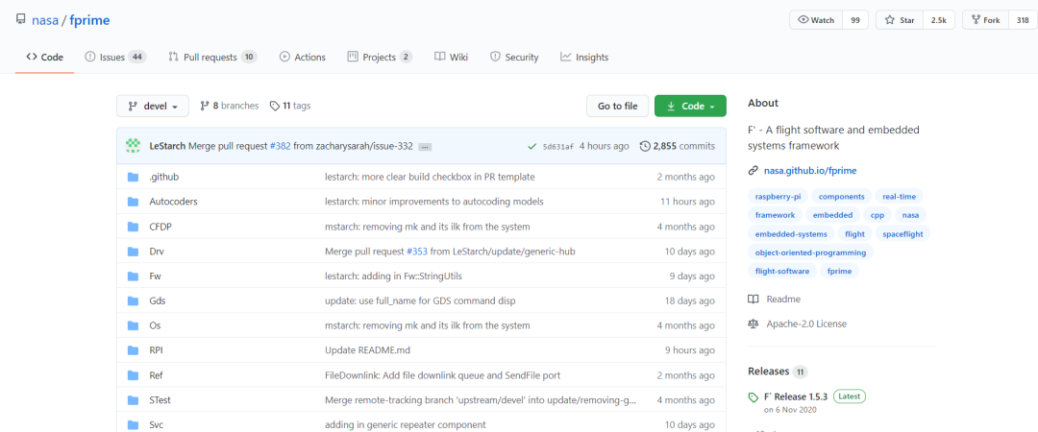Expand the commit message ellipsis
This screenshot has height=432, width=1038.
pos(425,146)
